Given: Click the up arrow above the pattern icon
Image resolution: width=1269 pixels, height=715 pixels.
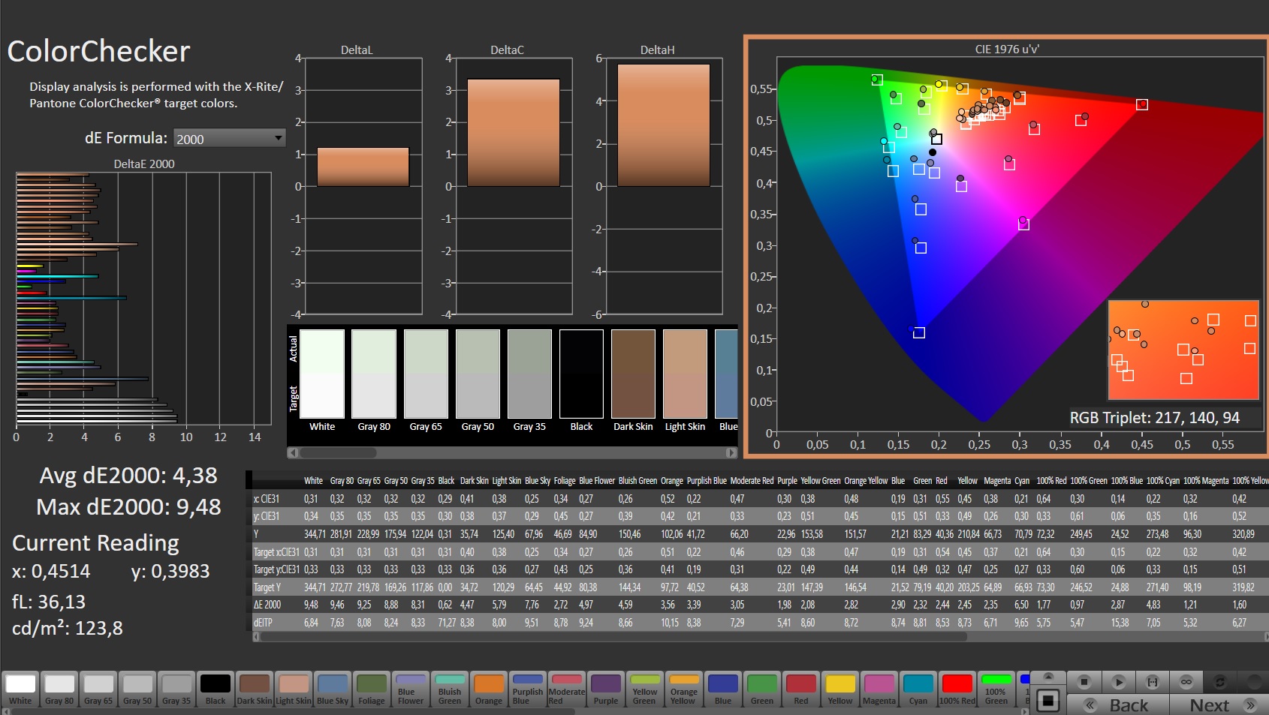Looking at the screenshot, I should coord(1048,677).
